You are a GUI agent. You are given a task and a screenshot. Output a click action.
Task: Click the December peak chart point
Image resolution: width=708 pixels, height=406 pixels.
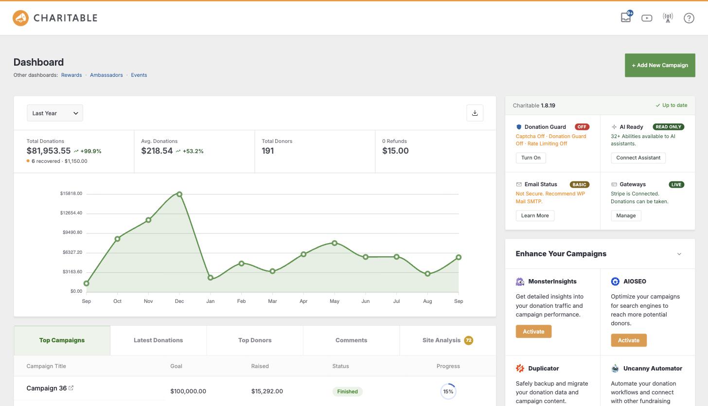tap(179, 194)
